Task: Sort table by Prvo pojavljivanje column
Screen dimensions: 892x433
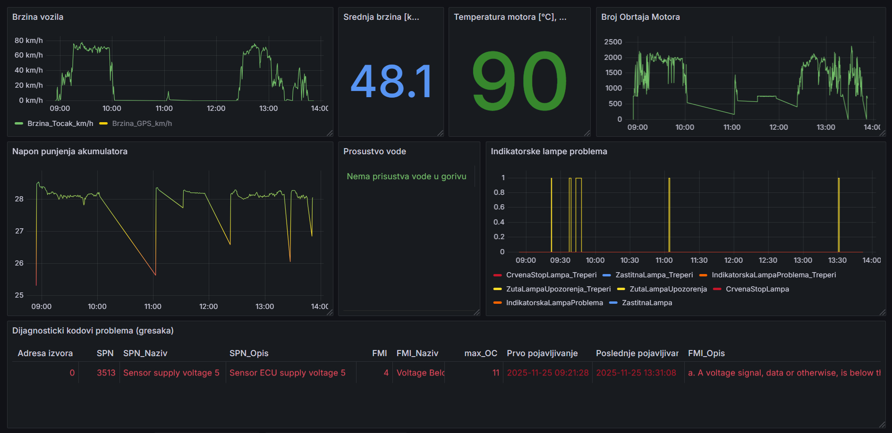Action: 542,353
